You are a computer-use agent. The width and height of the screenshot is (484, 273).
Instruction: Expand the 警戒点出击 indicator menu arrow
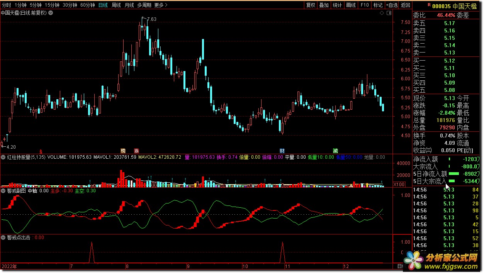3,237
